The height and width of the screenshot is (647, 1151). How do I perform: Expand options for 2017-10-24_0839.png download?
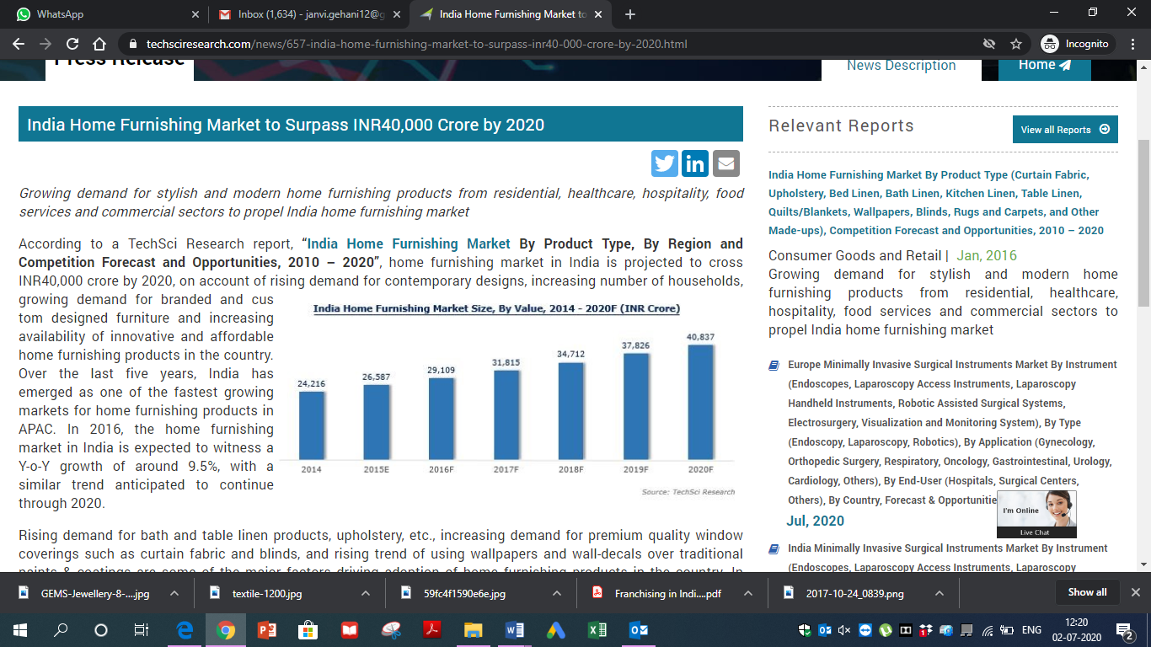(x=939, y=593)
